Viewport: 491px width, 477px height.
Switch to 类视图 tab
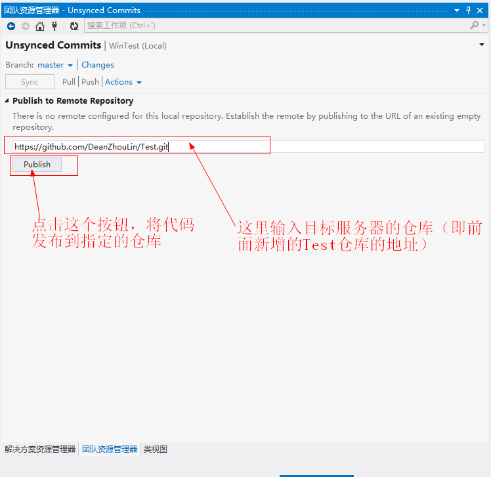pyautogui.click(x=156, y=449)
